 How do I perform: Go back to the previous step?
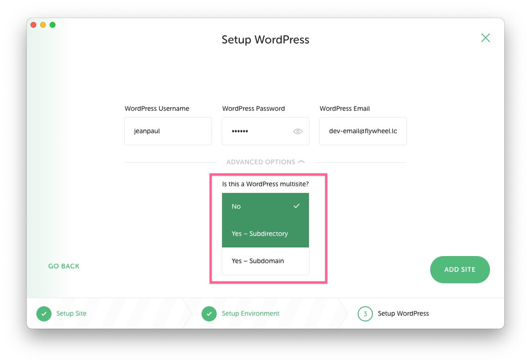64,266
